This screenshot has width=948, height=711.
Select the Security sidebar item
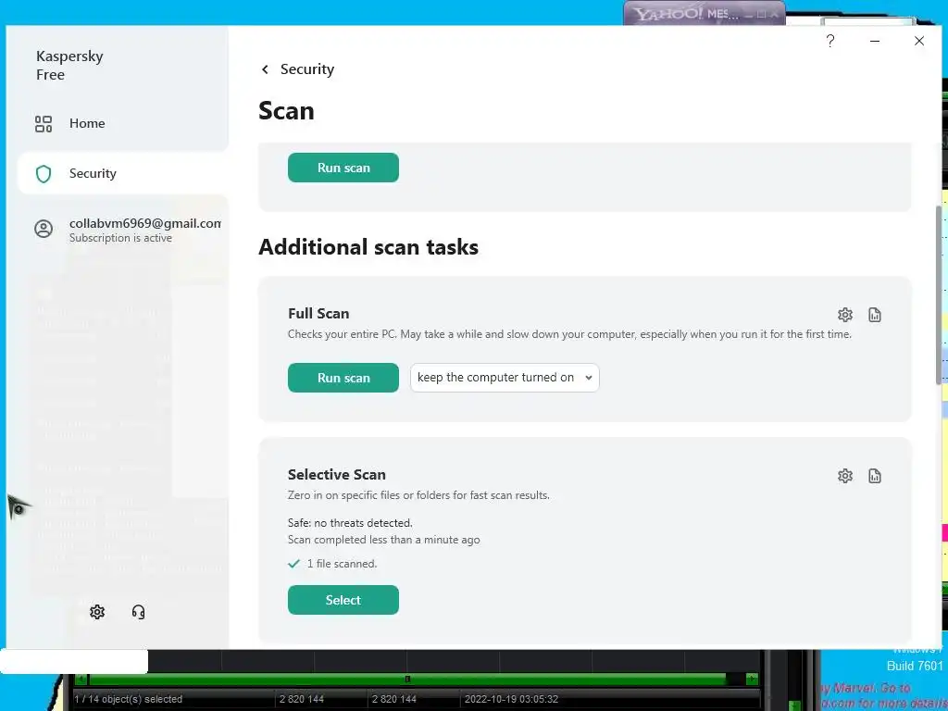point(123,173)
